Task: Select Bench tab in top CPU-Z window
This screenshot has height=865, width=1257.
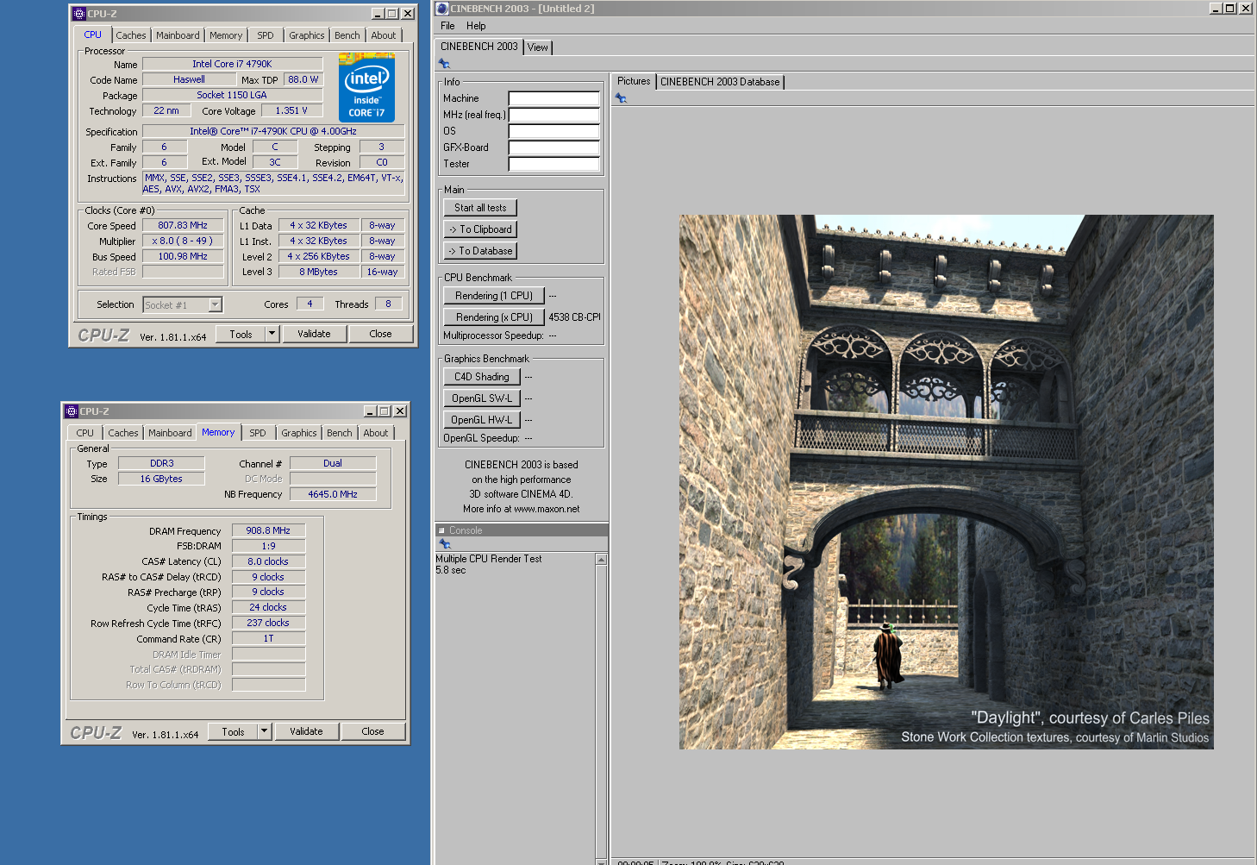Action: click(x=347, y=35)
